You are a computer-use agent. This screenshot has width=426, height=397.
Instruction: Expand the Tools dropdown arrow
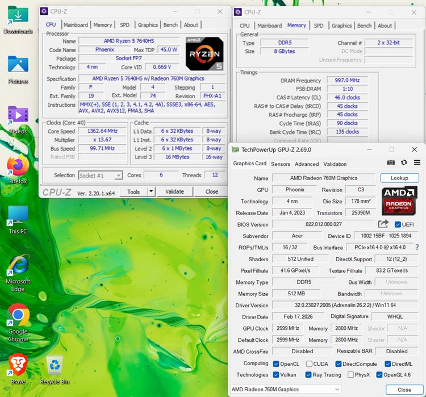click(151, 191)
